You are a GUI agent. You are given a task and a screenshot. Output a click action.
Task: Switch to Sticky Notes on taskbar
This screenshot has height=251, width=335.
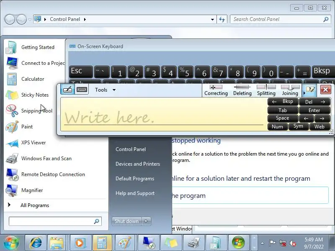pyautogui.click(x=171, y=243)
